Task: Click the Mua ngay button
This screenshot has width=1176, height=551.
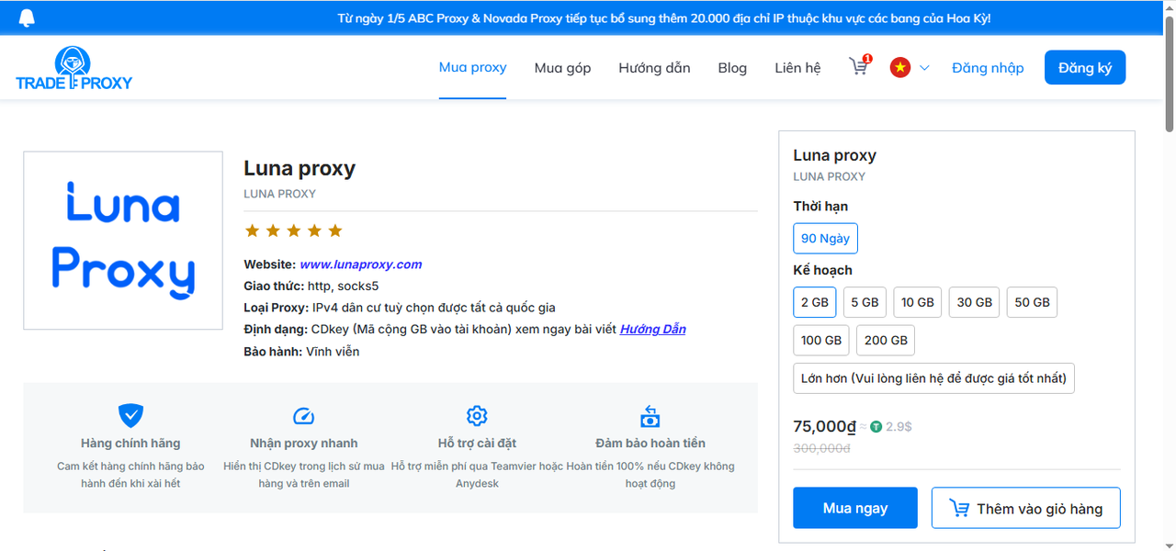Action: 855,508
